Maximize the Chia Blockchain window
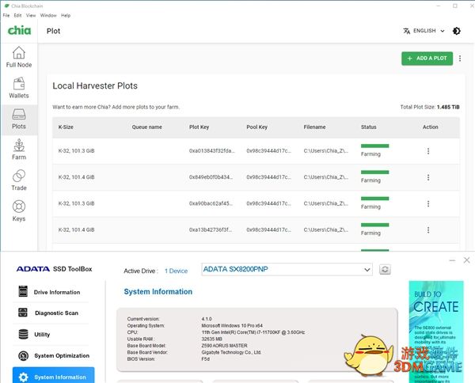Screen dimensions: 475x383 point(455,6)
